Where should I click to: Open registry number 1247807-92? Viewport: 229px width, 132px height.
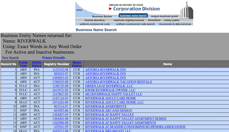click(x=60, y=94)
